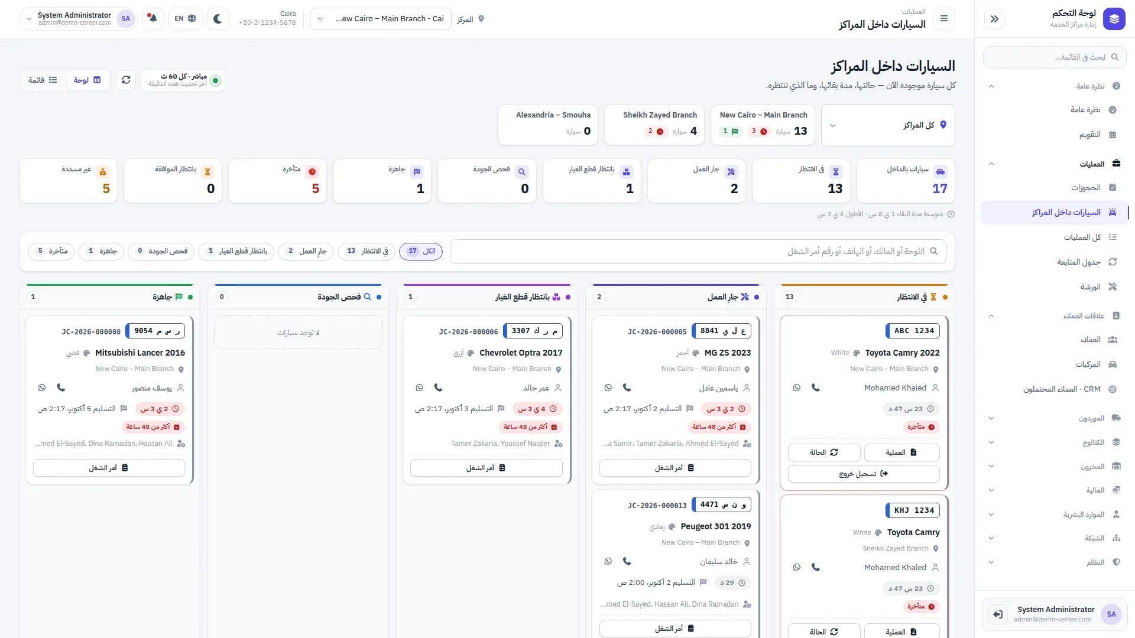This screenshot has height=638, width=1135.
Task: Open 'كل العمليات' in the sidebar
Action: pyautogui.click(x=1054, y=237)
